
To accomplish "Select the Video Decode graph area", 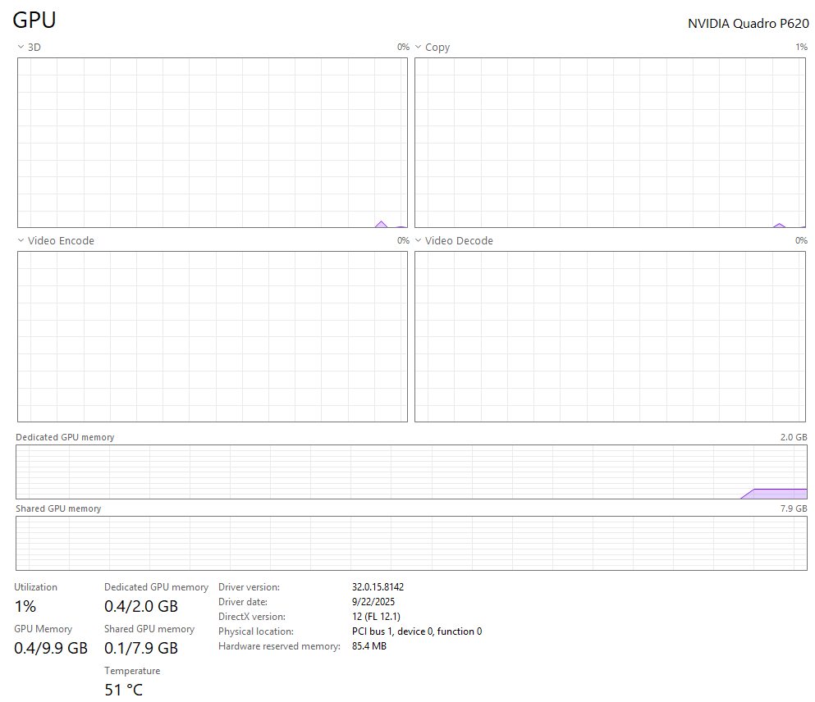I will pyautogui.click(x=610, y=336).
